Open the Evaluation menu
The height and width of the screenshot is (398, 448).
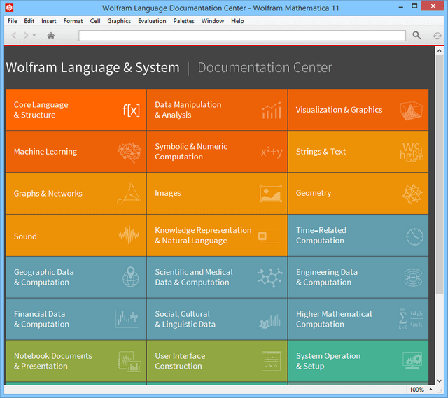(x=152, y=21)
